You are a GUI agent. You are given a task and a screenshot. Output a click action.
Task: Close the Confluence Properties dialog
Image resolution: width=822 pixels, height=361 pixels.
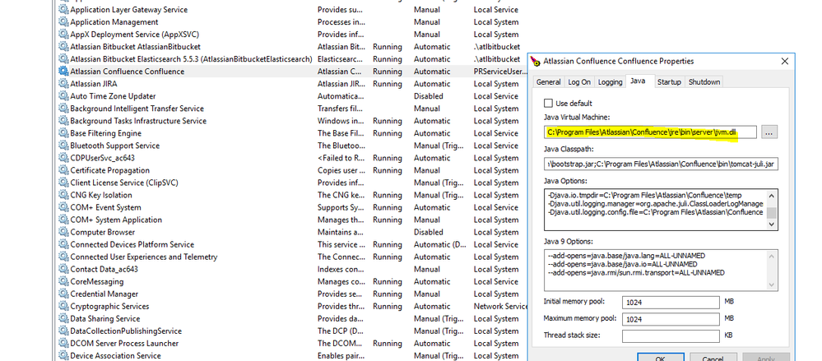coord(785,62)
